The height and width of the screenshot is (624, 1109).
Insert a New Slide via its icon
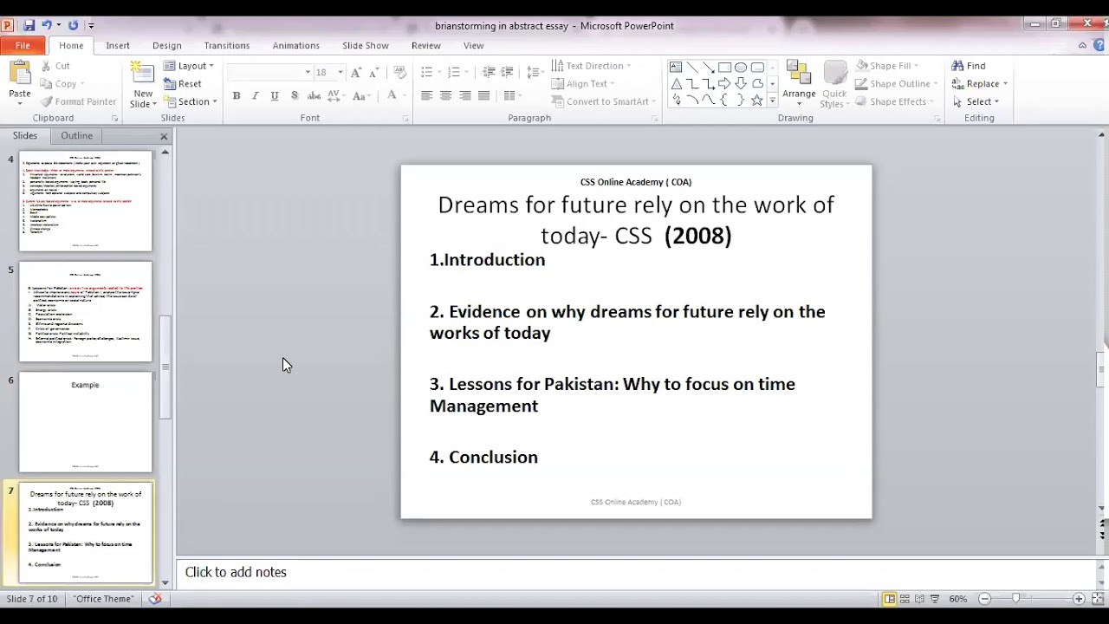pos(143,74)
